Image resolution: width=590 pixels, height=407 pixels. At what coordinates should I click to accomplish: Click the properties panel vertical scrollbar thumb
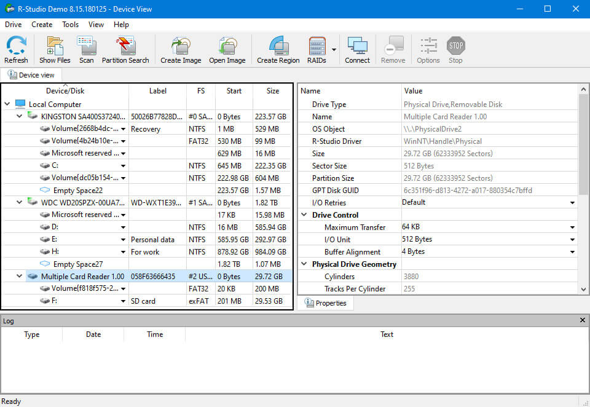[x=584, y=145]
